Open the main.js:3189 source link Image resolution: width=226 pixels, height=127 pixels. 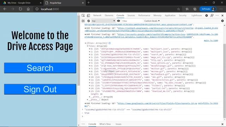pyautogui.click(x=211, y=41)
